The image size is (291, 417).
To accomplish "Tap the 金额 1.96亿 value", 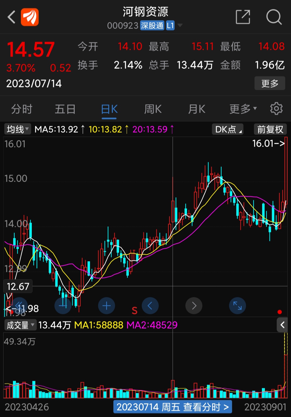I will click(270, 65).
